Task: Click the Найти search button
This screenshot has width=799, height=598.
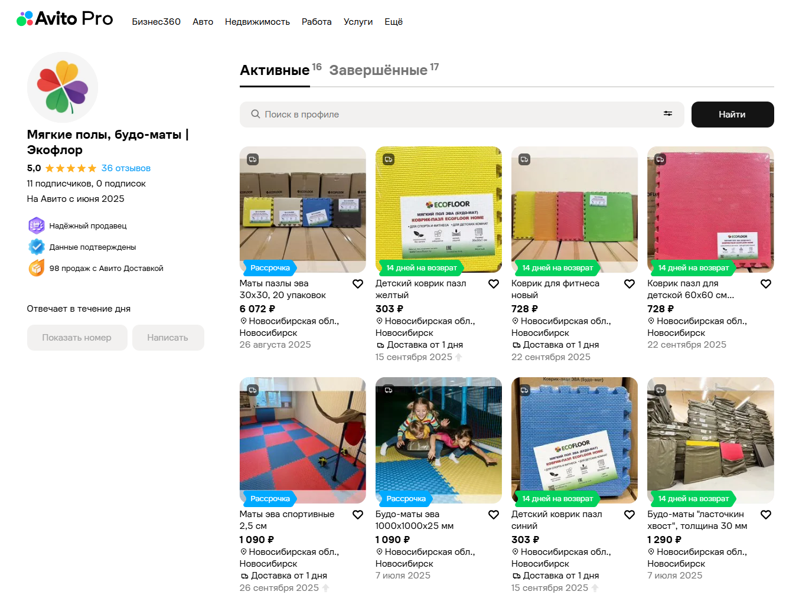Action: coord(732,115)
